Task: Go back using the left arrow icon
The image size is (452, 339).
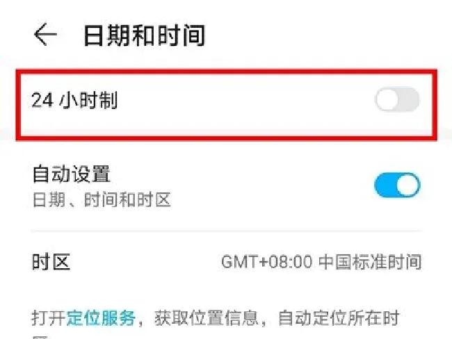Action: click(x=45, y=35)
